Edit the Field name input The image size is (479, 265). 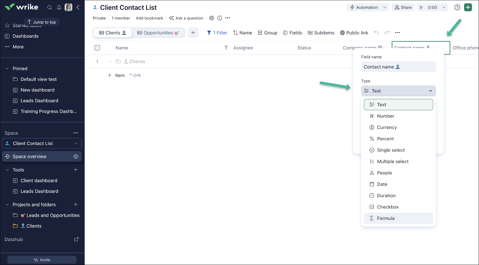398,67
